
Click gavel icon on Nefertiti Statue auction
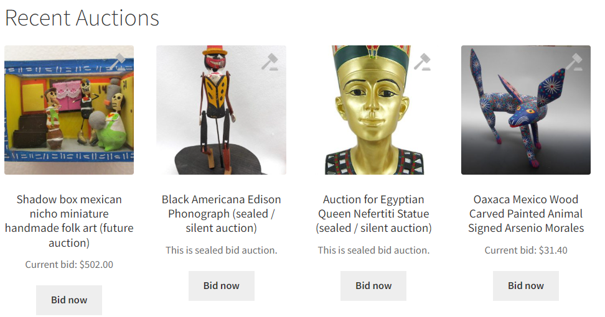[x=422, y=62]
